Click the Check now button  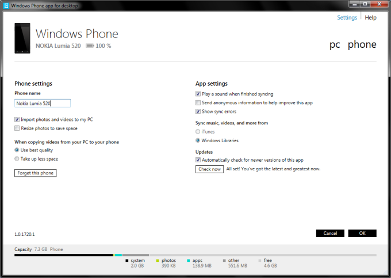point(209,169)
